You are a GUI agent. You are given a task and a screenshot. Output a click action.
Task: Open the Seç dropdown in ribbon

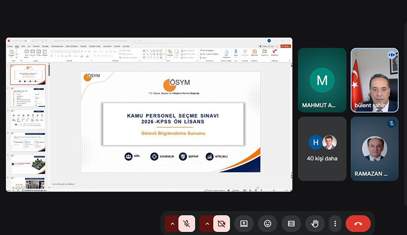(x=203, y=57)
